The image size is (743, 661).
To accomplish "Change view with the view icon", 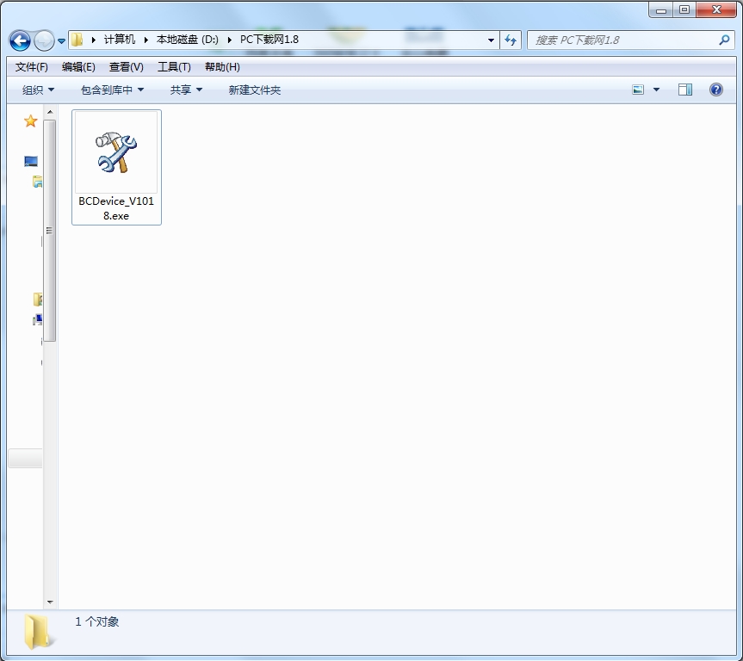I will click(638, 90).
